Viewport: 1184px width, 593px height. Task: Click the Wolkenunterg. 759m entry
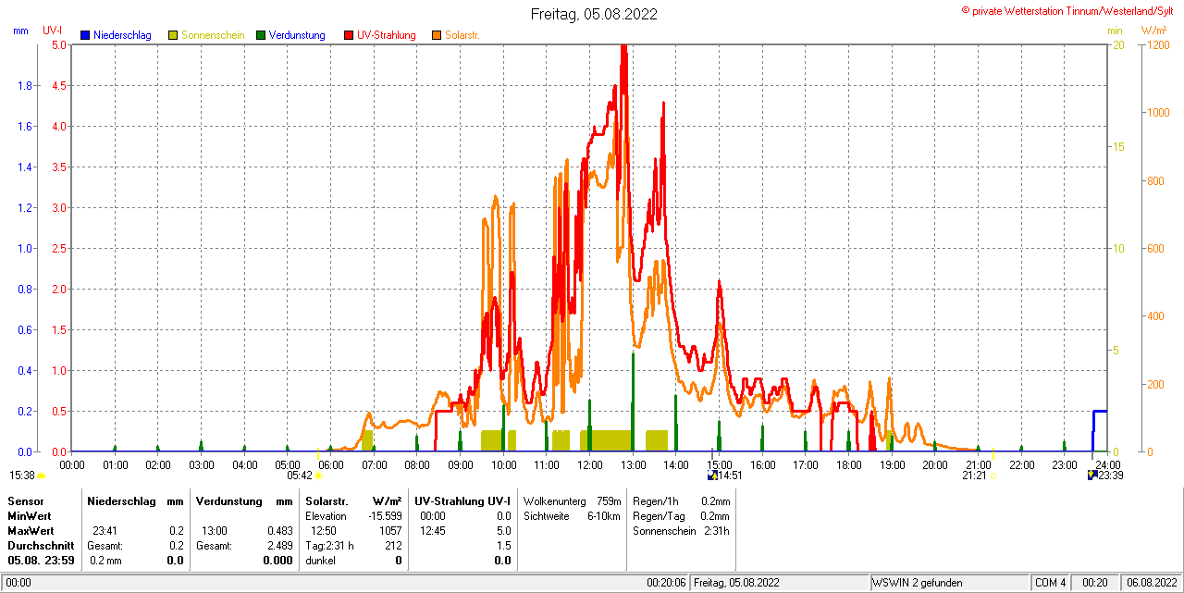[x=572, y=500]
